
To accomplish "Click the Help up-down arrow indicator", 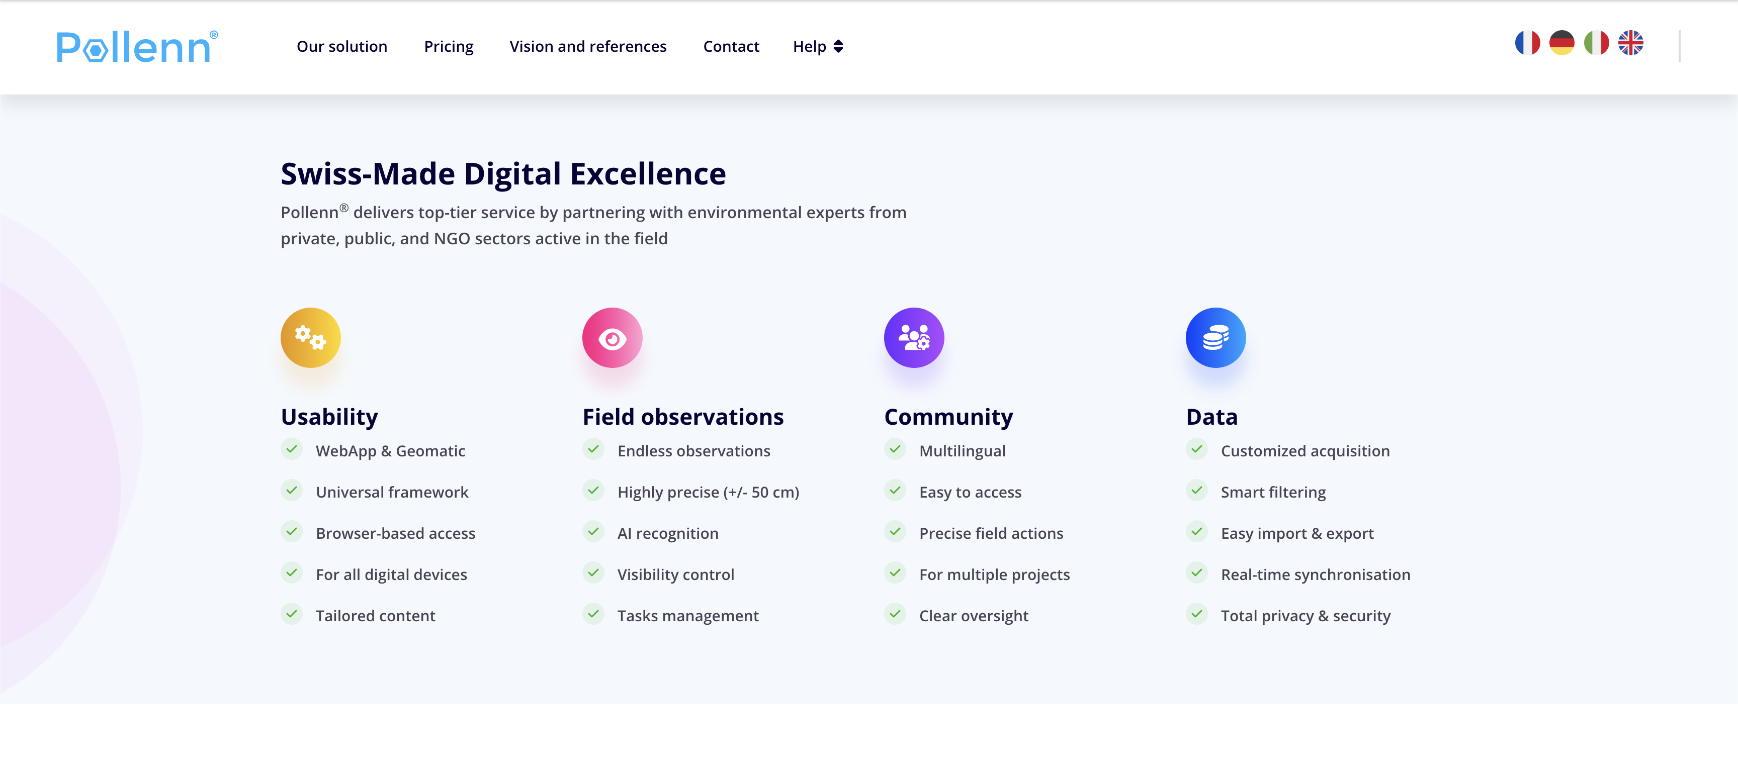I will point(839,47).
